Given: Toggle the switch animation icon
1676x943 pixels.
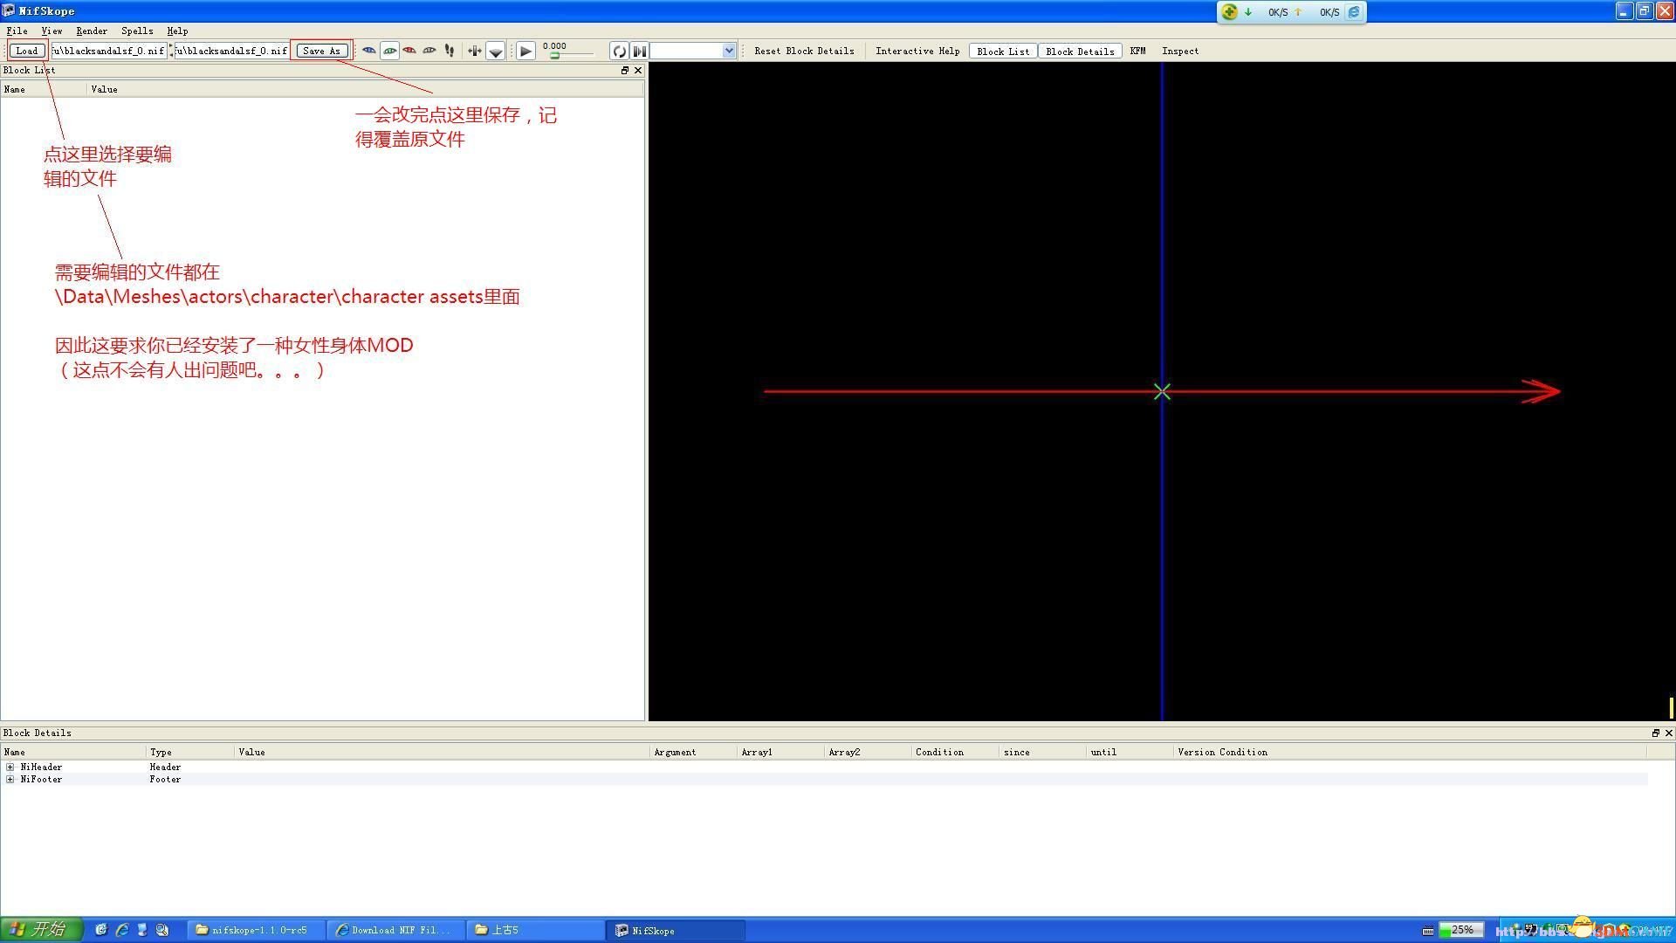Looking at the screenshot, I should coord(639,52).
